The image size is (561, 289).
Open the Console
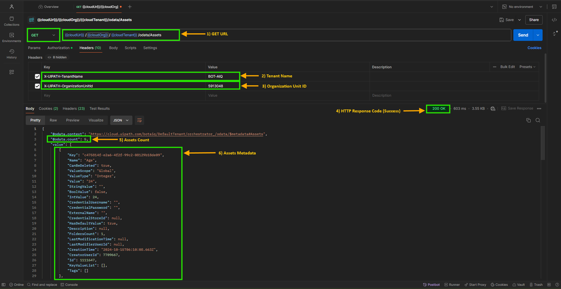[x=69, y=285]
